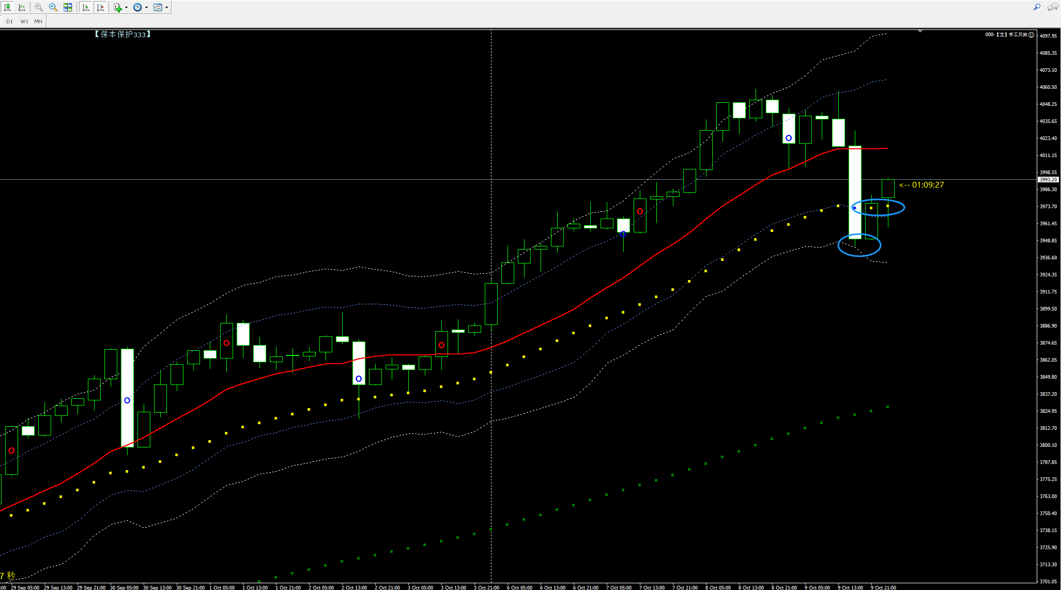Click the Zoom In magnifier
1061x590 pixels.
[x=39, y=7]
